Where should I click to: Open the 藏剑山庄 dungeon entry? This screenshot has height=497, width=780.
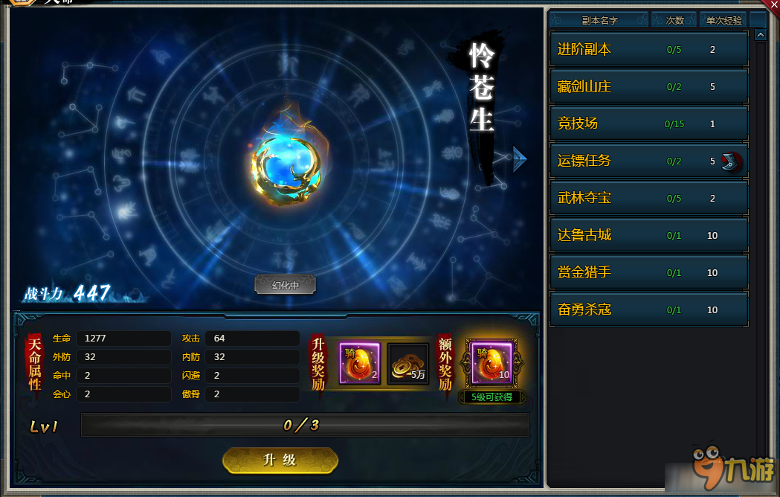pos(648,86)
